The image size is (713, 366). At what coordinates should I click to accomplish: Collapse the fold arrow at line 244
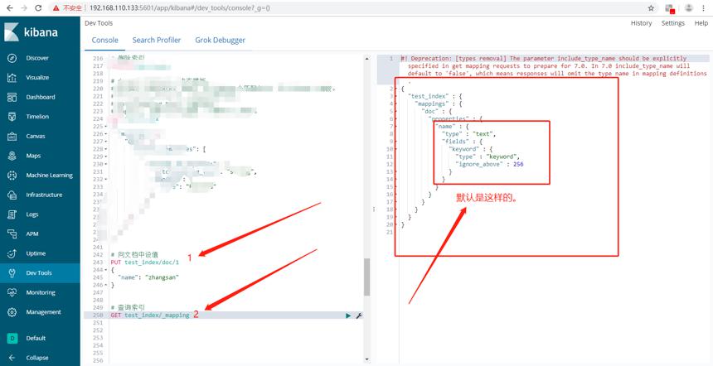tap(106, 270)
